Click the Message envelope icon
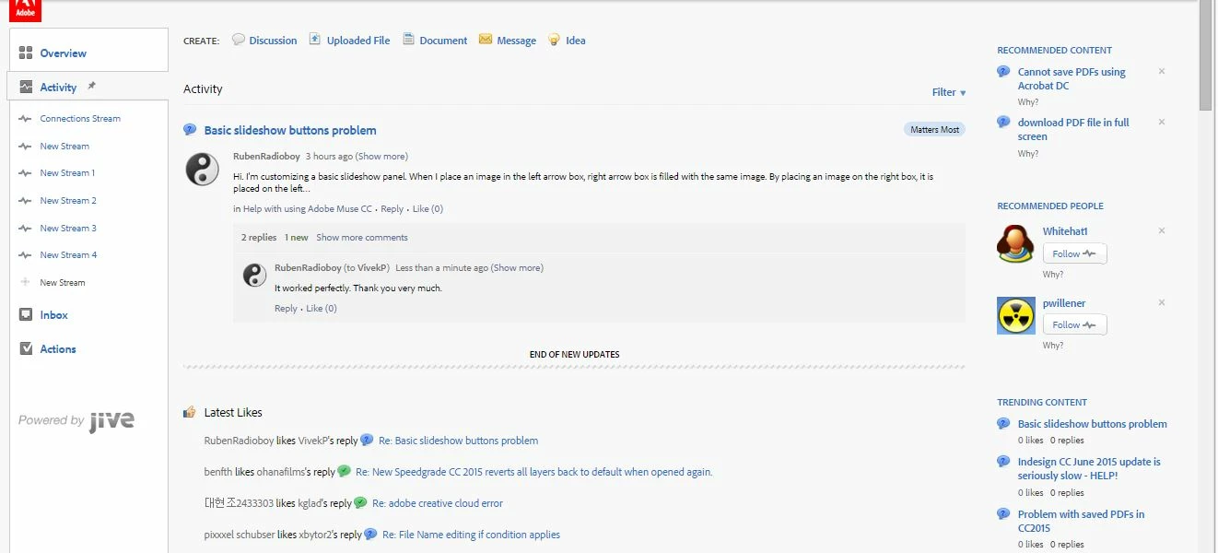Image resolution: width=1218 pixels, height=553 pixels. click(x=486, y=40)
